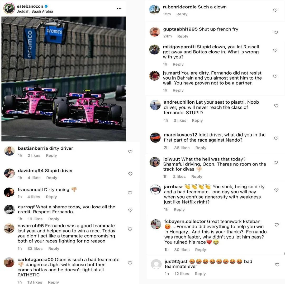
Task: Toggle like on fcbayern.collector's comment
Action: click(277, 225)
